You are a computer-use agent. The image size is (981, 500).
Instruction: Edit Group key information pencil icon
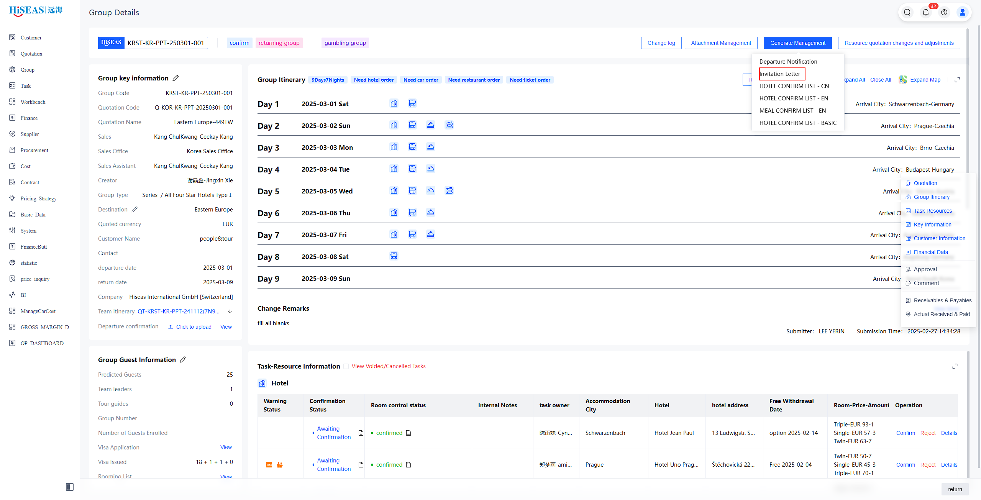tap(176, 78)
